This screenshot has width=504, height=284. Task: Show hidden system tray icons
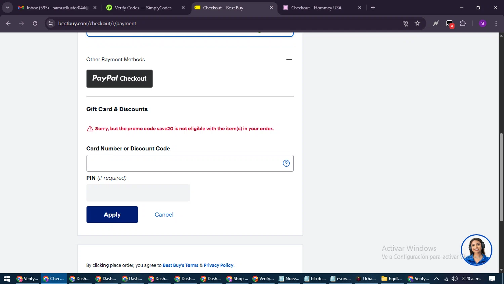(437, 279)
